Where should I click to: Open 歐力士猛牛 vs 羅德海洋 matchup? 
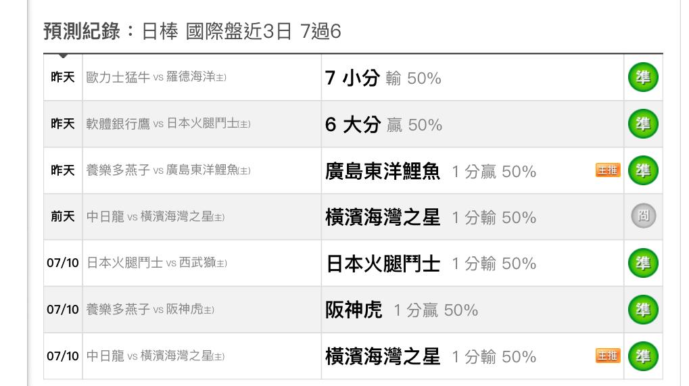[156, 77]
